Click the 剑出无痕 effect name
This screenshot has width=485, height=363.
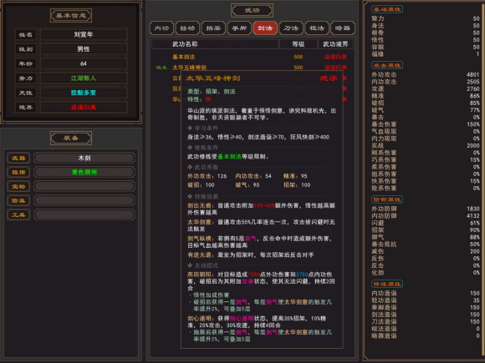click(x=199, y=205)
